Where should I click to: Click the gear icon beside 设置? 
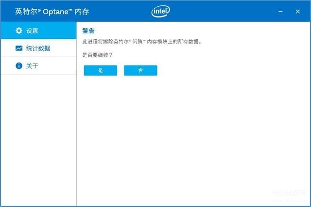click(x=19, y=31)
